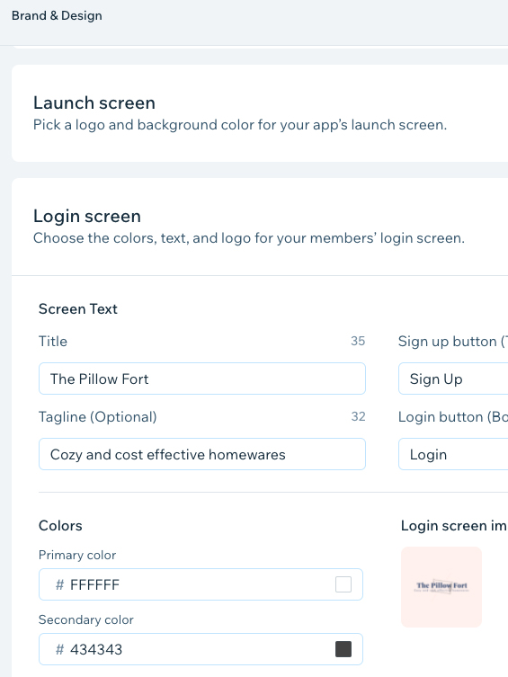Click the Login screen section heading
Image resolution: width=508 pixels, height=677 pixels.
click(87, 216)
